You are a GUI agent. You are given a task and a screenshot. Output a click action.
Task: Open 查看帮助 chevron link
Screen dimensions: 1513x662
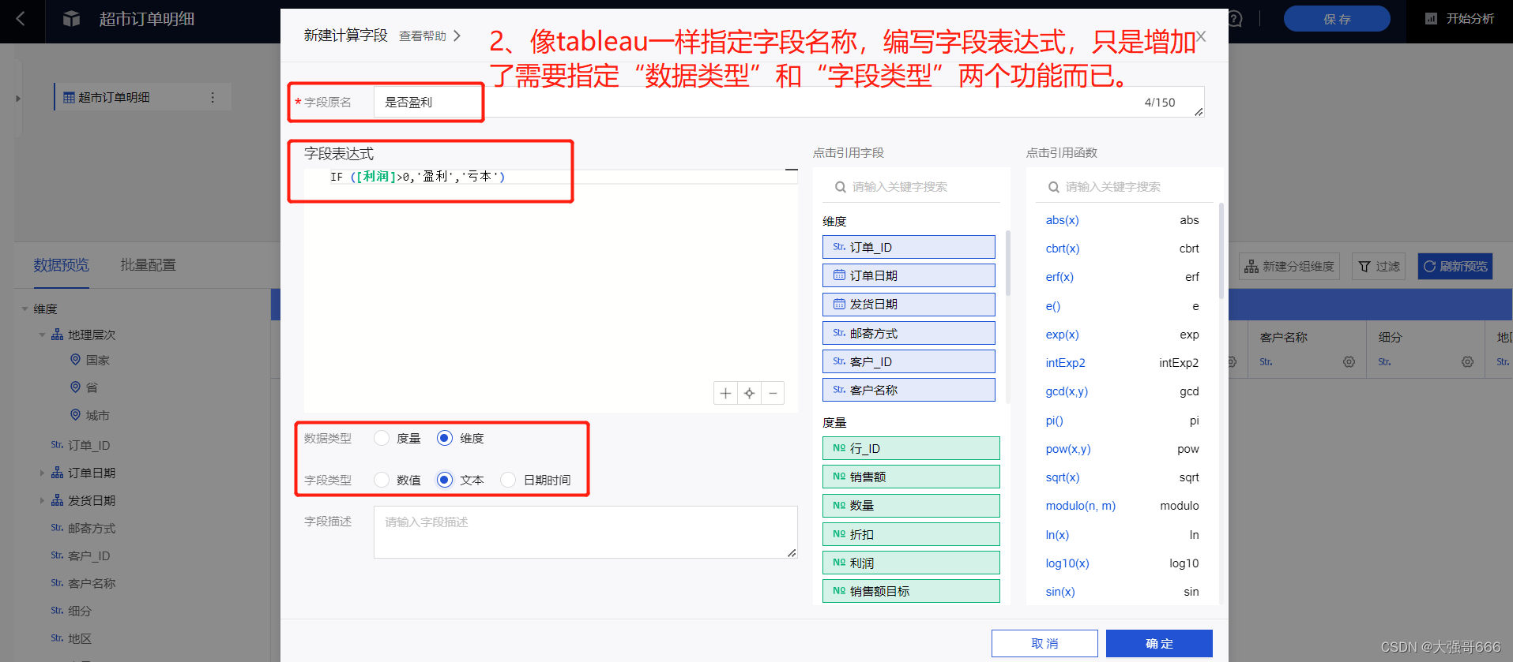click(x=430, y=36)
